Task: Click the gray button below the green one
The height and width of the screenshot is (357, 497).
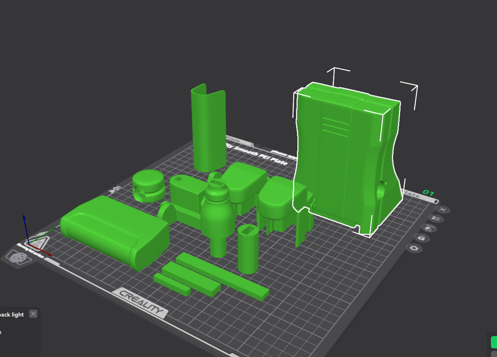Action: click(x=494, y=354)
